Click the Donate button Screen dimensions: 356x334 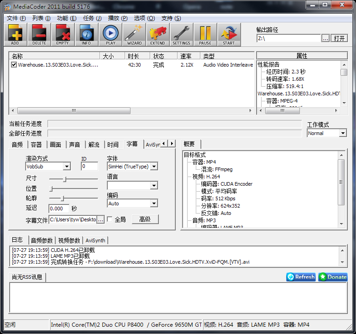pos(333,277)
